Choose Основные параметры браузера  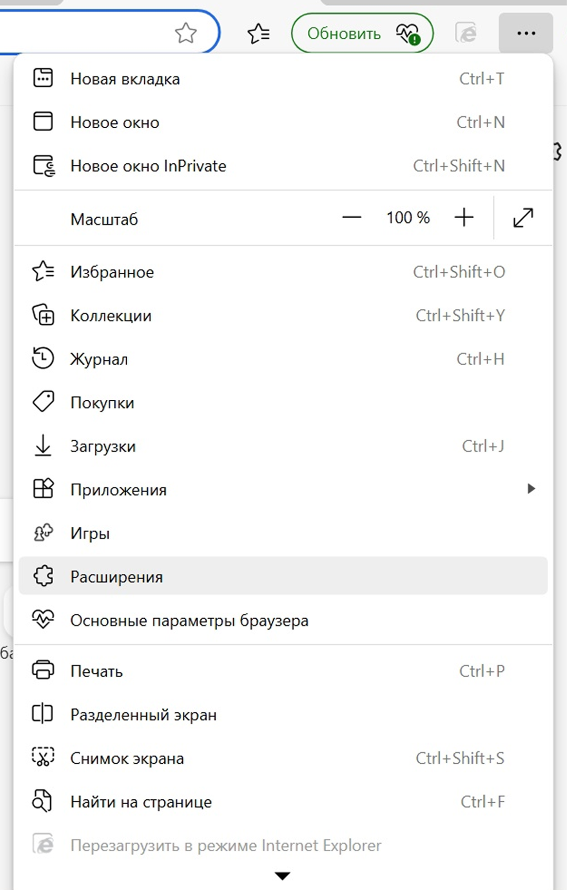tap(189, 620)
